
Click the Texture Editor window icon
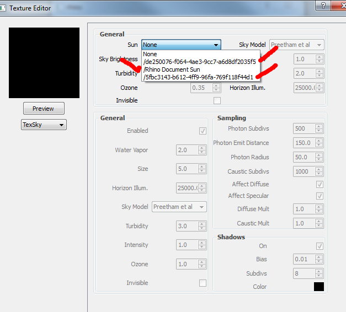tap(3, 8)
